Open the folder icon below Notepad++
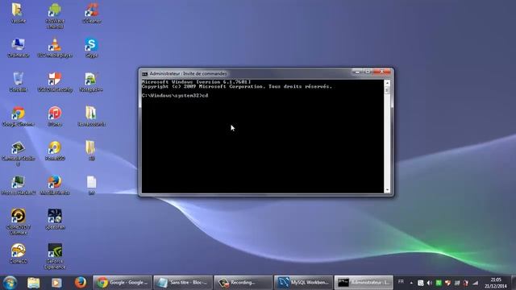 click(91, 116)
